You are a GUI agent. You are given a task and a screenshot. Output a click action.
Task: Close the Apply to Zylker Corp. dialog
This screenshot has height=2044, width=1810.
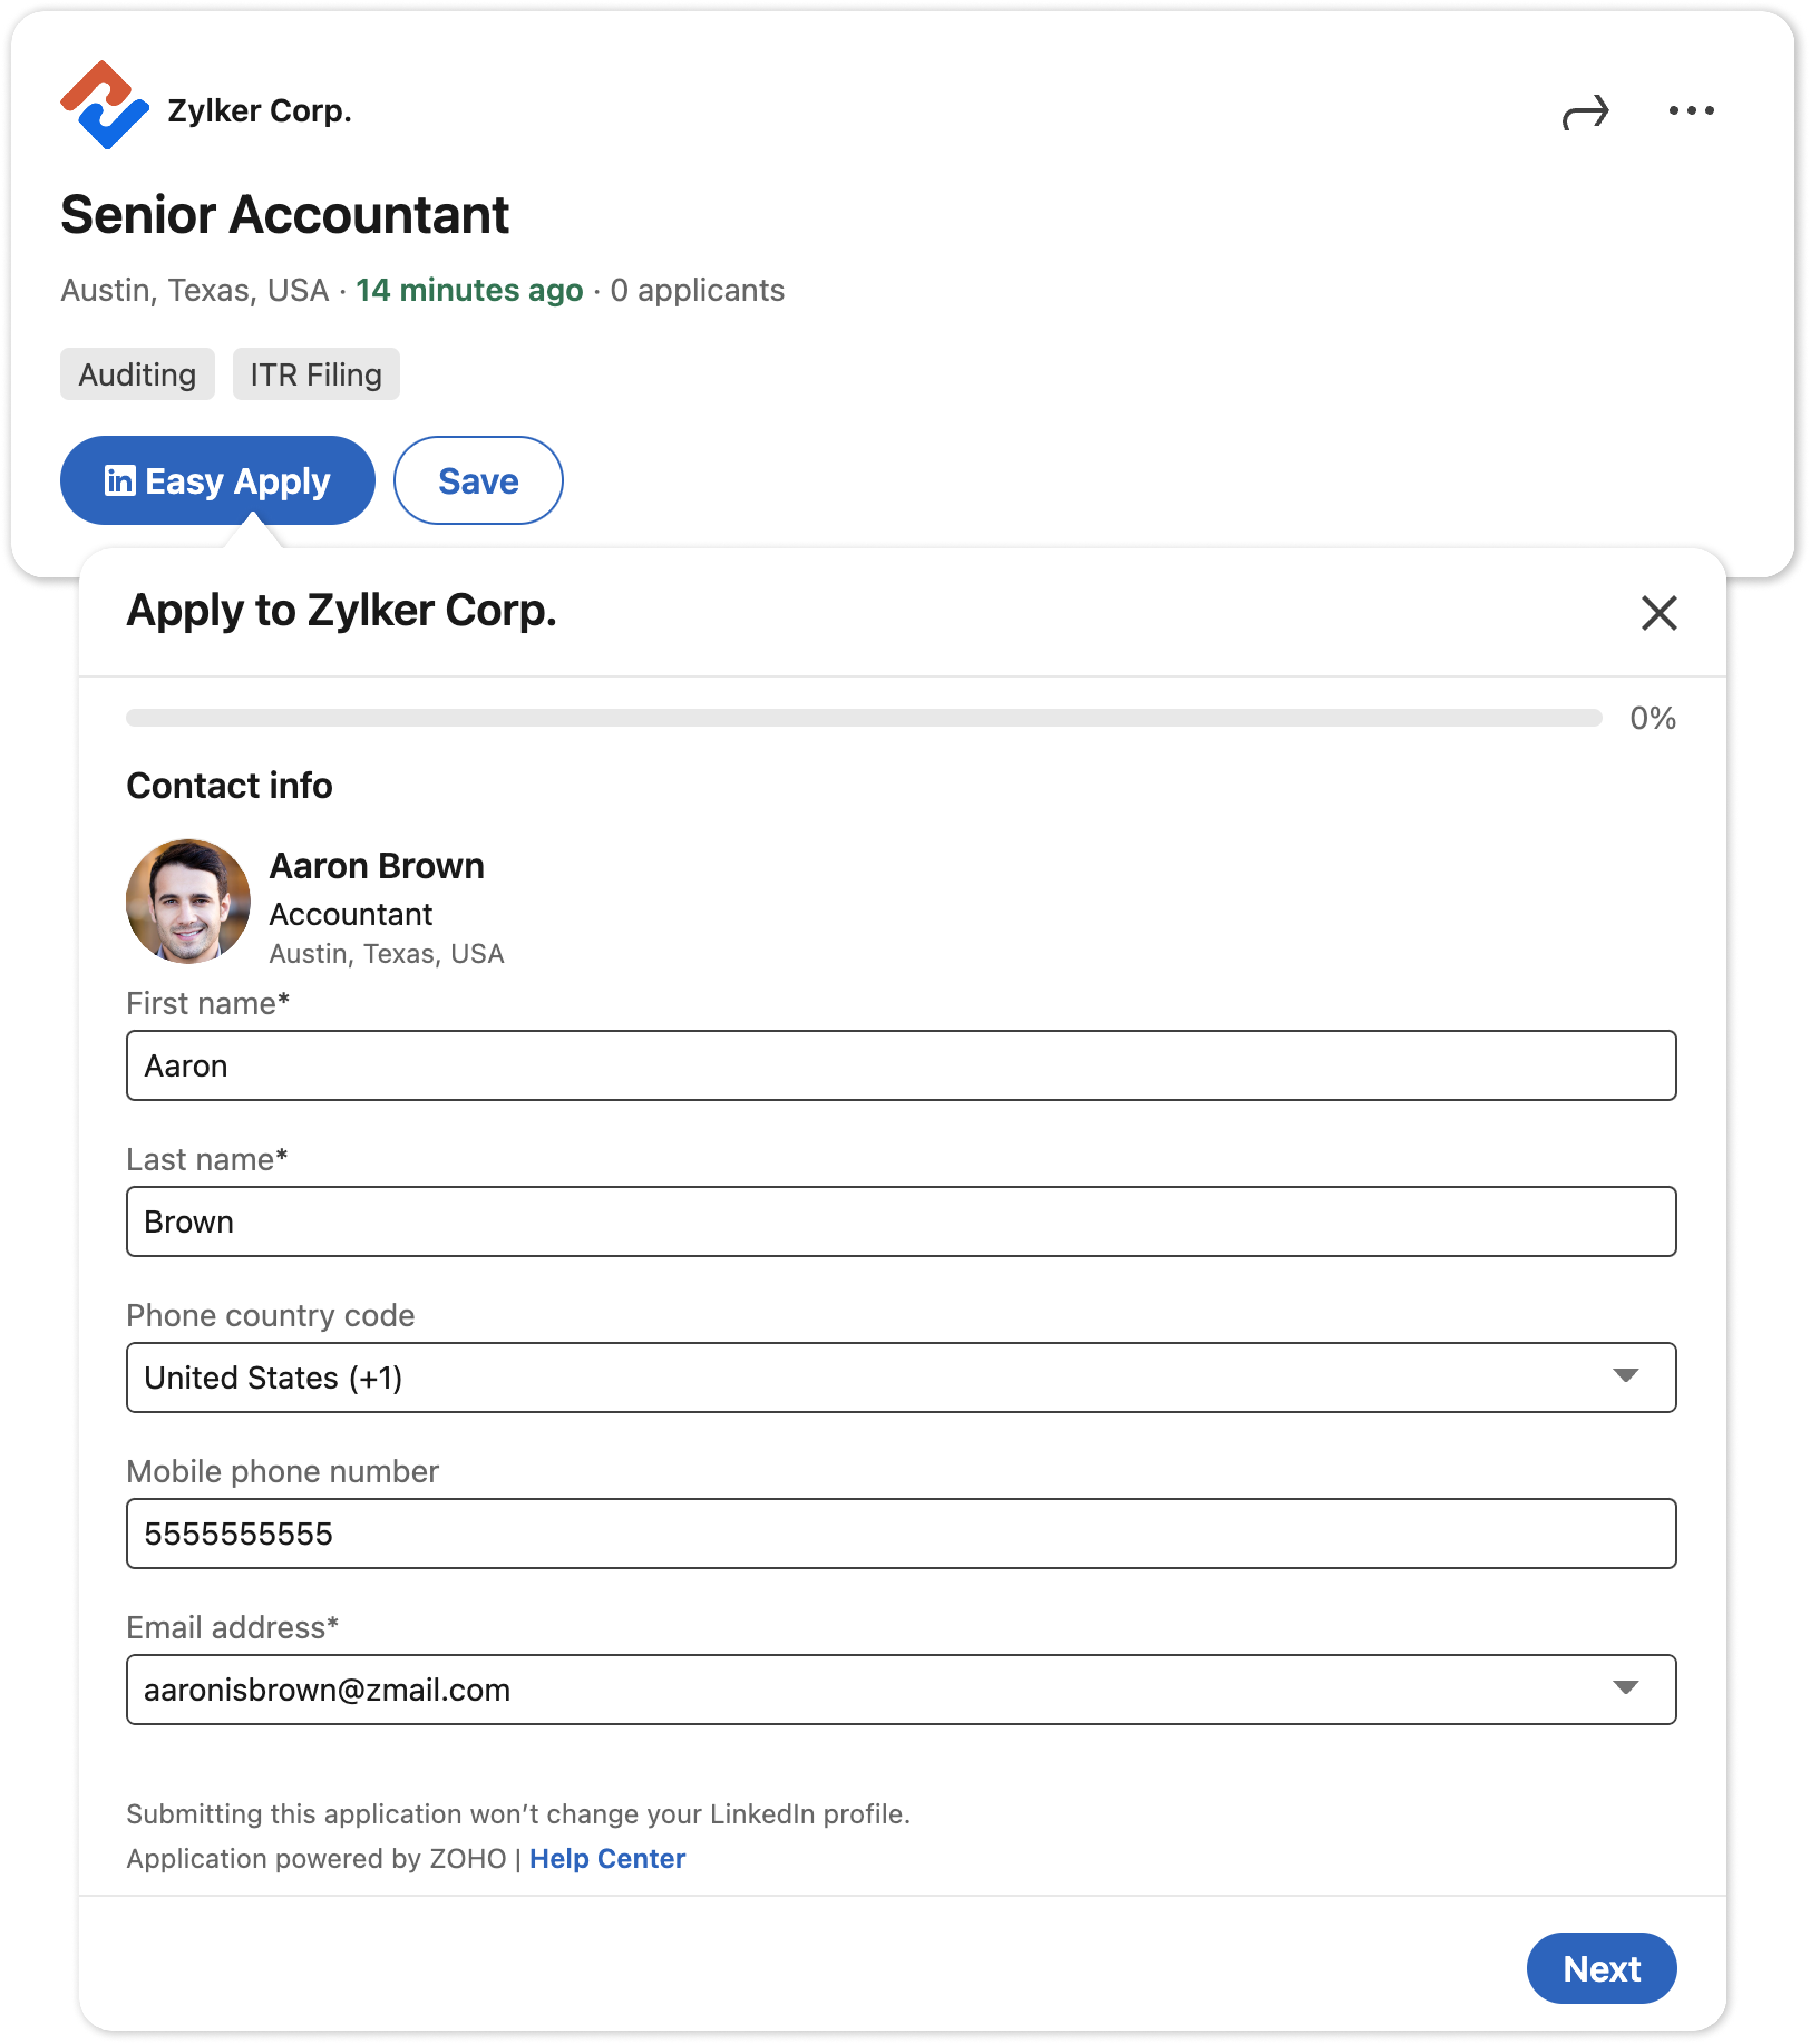(1658, 613)
